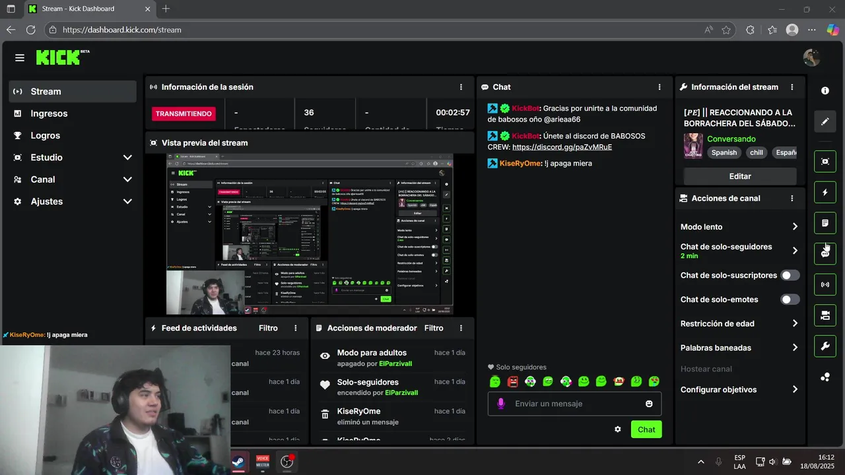The image size is (845, 475).
Task: Open Chat de solo-seguidores settings arrow
Action: (x=795, y=251)
